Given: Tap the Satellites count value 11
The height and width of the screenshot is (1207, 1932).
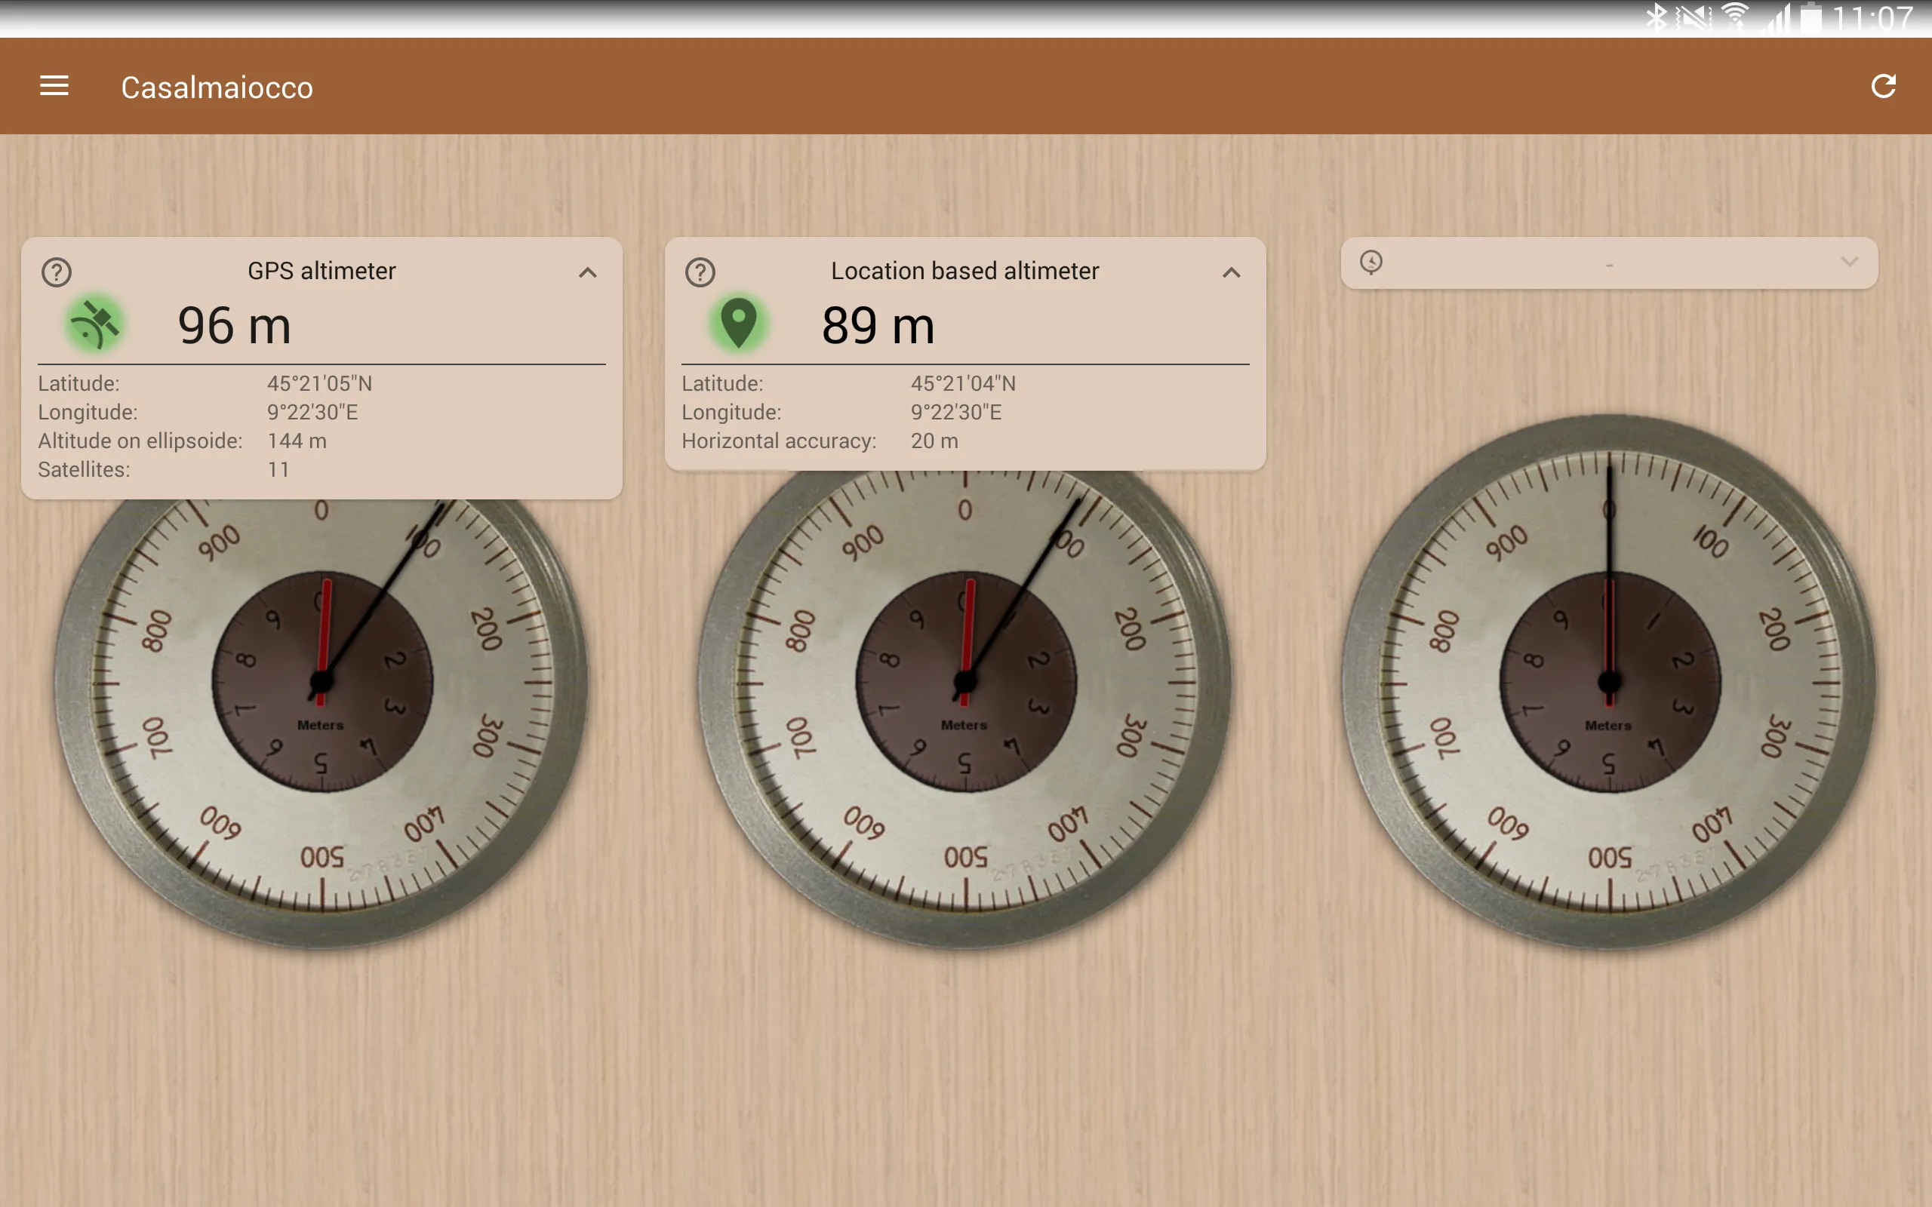Looking at the screenshot, I should coord(278,469).
